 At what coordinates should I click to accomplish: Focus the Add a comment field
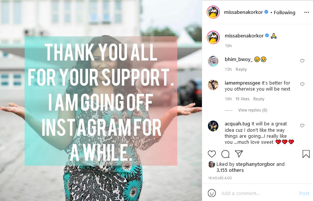pos(258,193)
